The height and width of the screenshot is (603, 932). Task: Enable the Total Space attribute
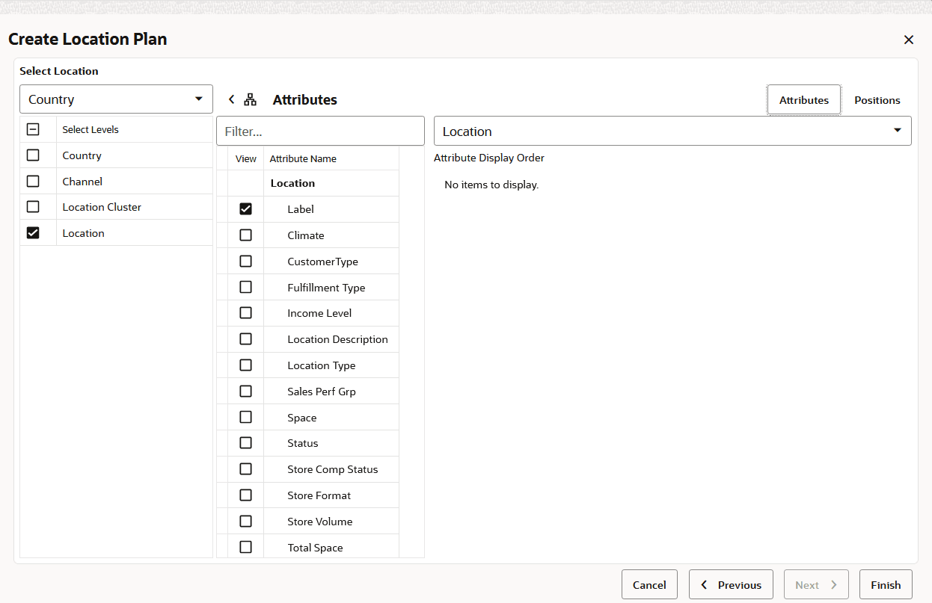(246, 546)
